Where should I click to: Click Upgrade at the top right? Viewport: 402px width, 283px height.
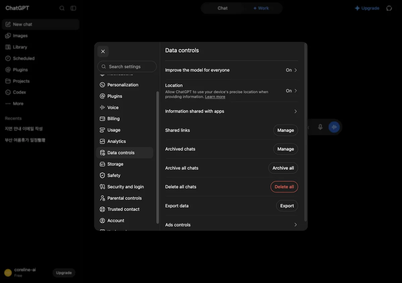(367, 8)
